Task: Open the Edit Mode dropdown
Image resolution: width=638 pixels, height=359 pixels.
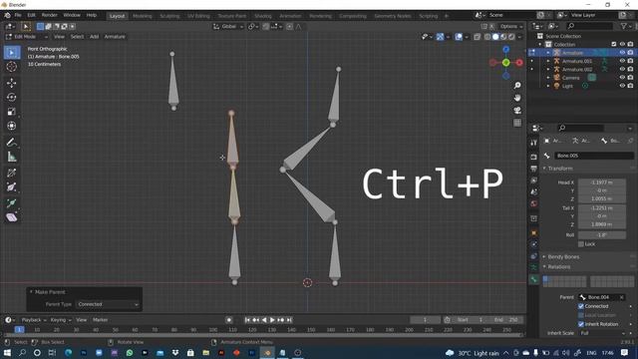Action: (27, 37)
